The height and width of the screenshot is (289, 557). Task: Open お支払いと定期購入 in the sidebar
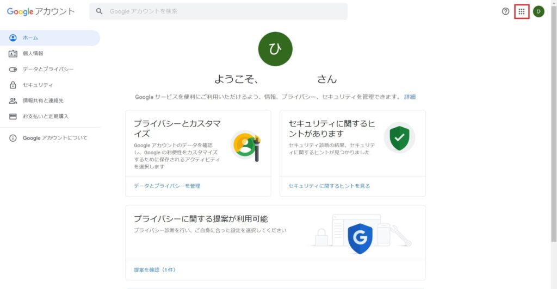45,116
